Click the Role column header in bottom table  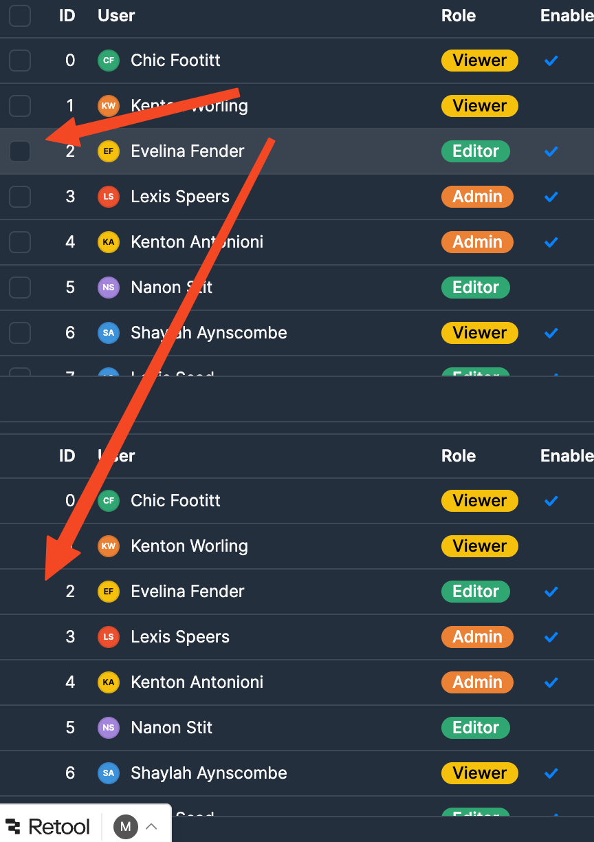(459, 456)
